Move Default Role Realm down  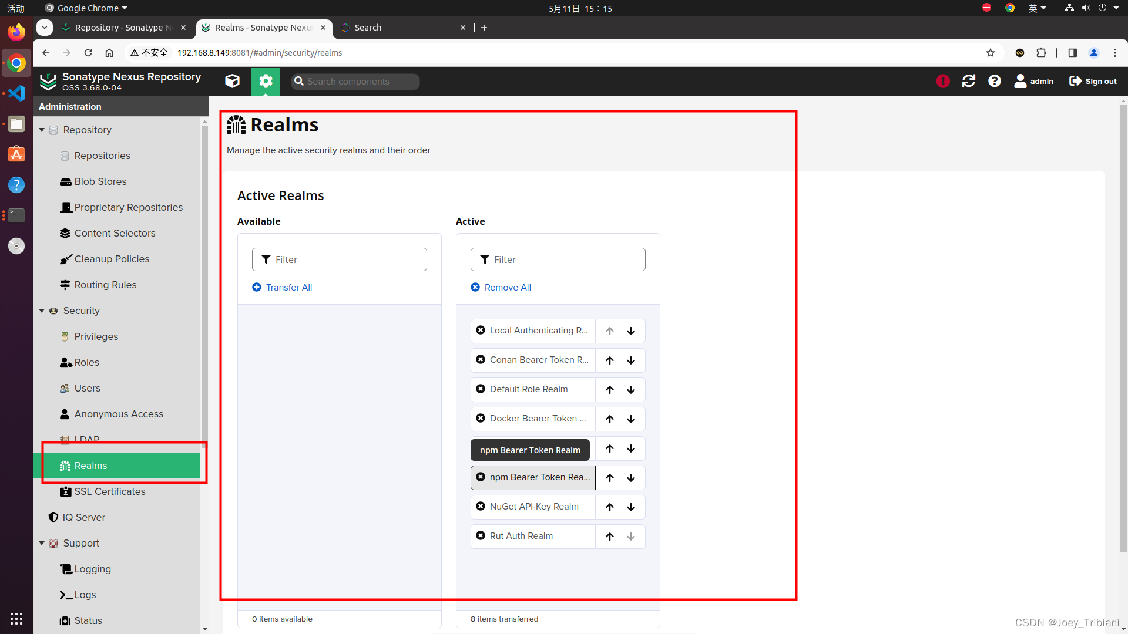tap(631, 390)
